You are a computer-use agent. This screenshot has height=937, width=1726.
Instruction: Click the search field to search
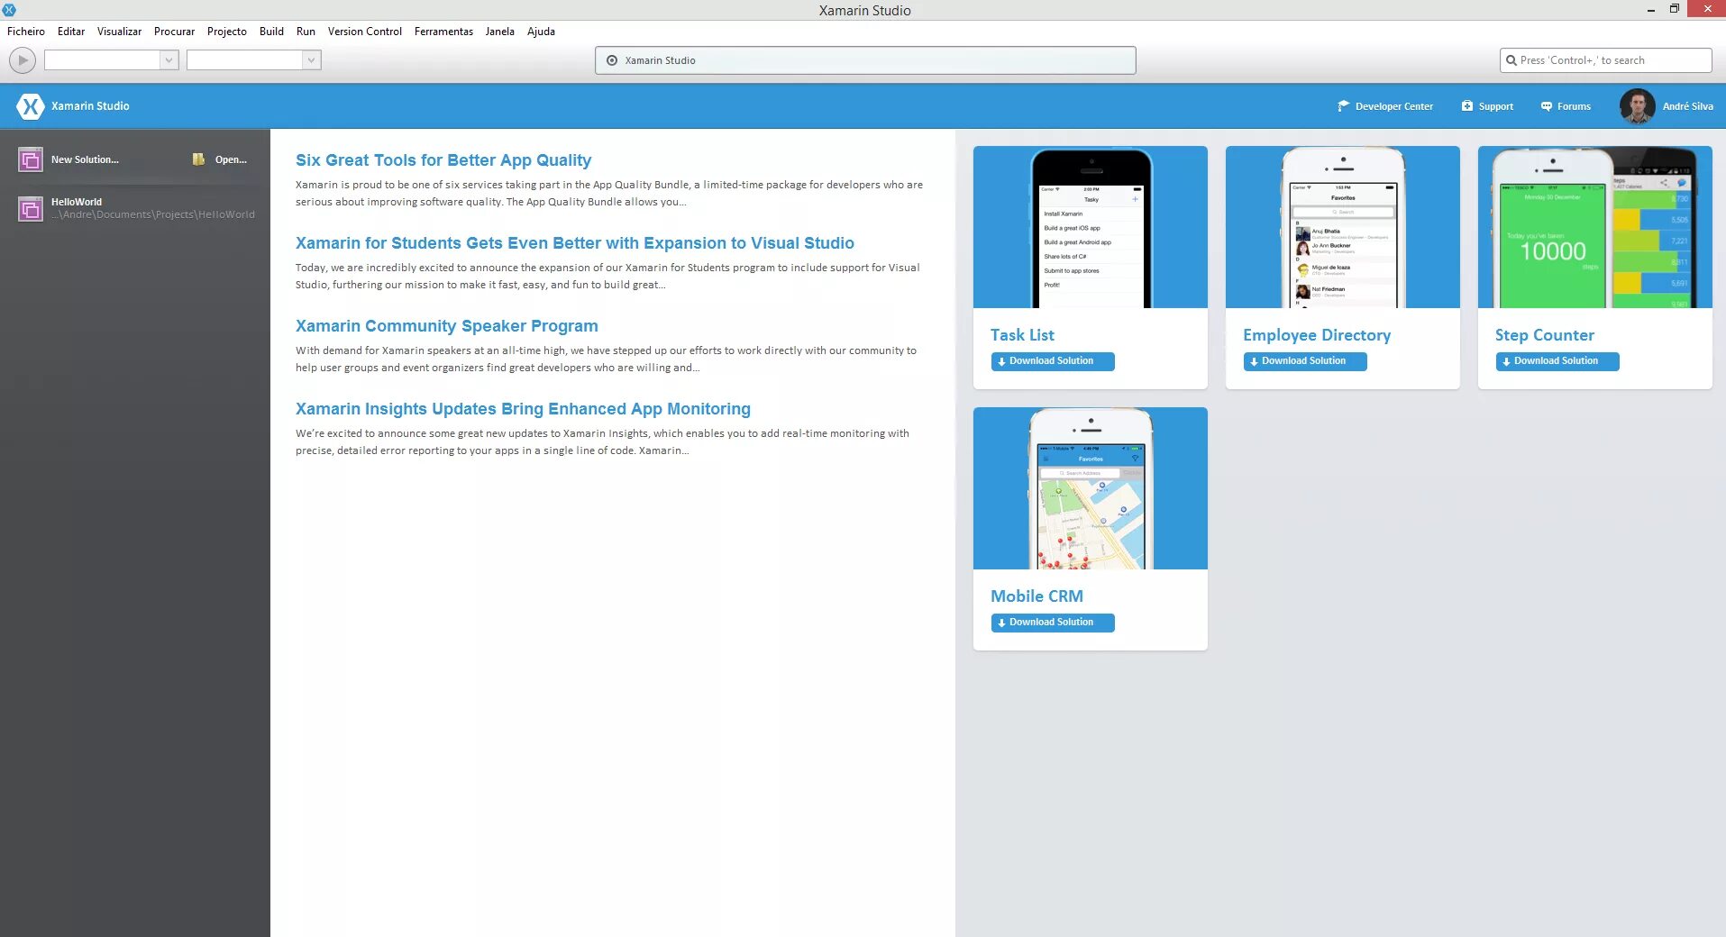[1606, 60]
